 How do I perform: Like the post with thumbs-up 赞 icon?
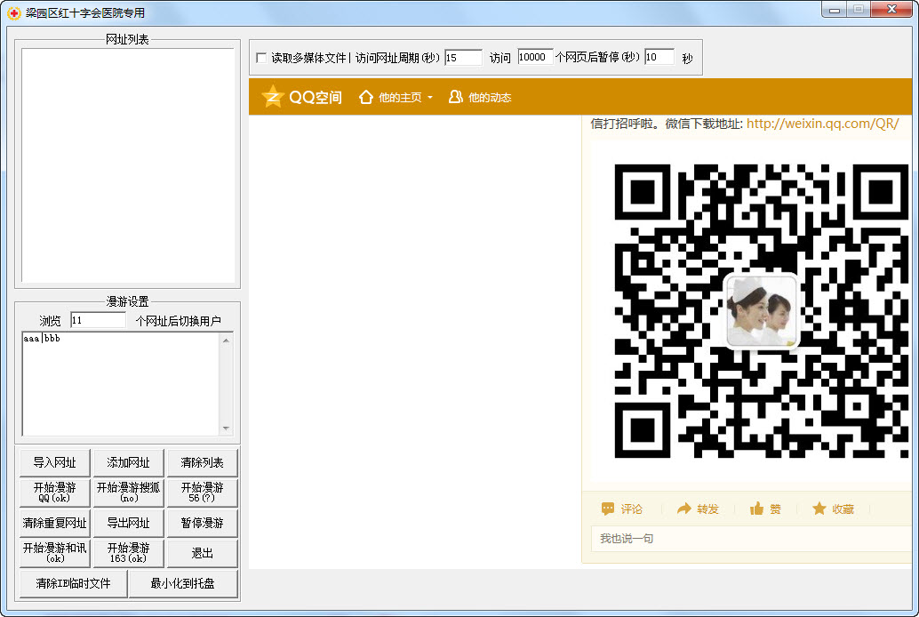tap(757, 509)
